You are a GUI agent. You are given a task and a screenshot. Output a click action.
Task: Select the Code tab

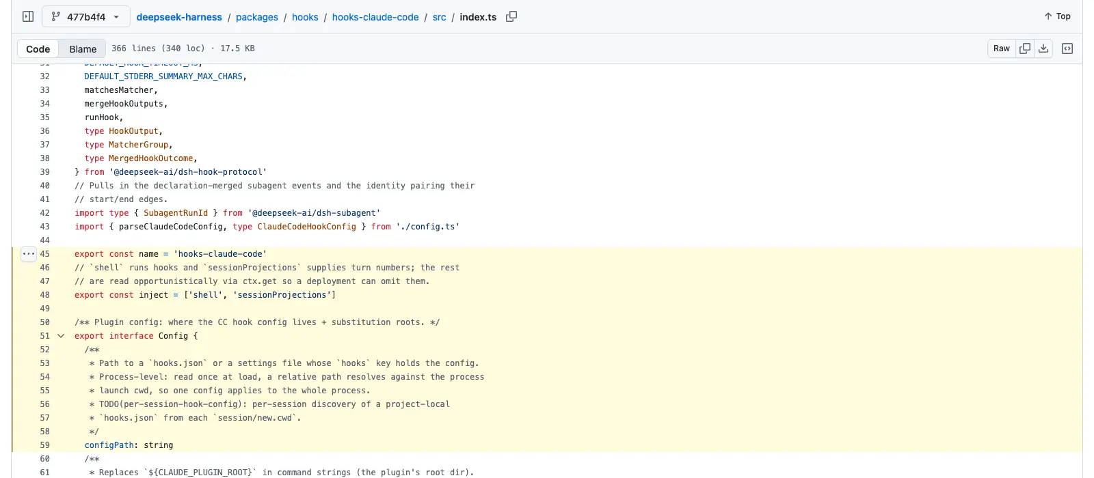(x=38, y=49)
